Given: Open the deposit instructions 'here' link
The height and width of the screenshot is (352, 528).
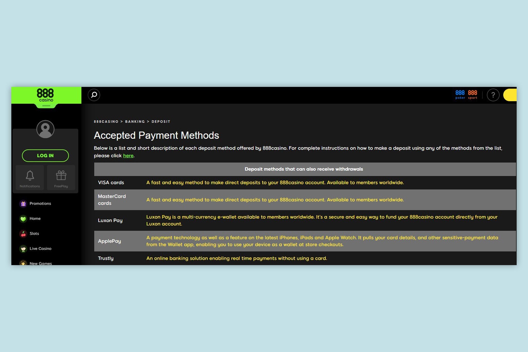Looking at the screenshot, I should click(x=128, y=155).
